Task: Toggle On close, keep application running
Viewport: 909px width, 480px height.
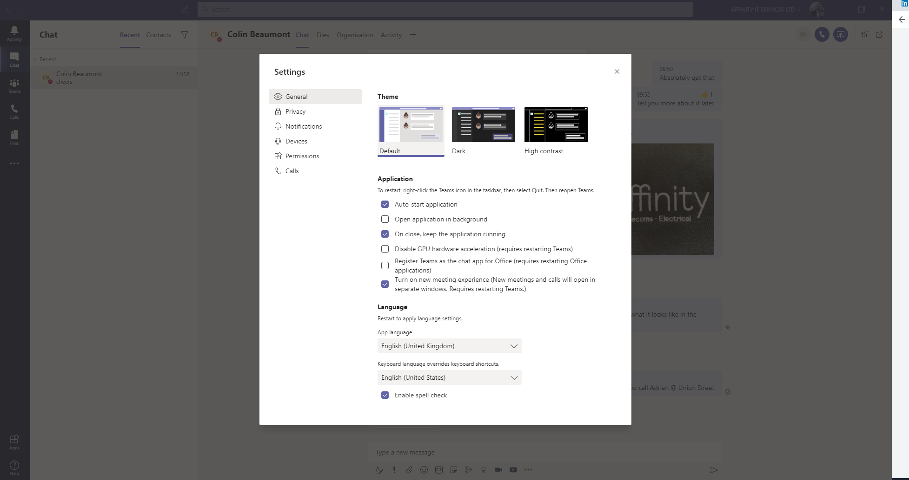Action: pos(385,234)
